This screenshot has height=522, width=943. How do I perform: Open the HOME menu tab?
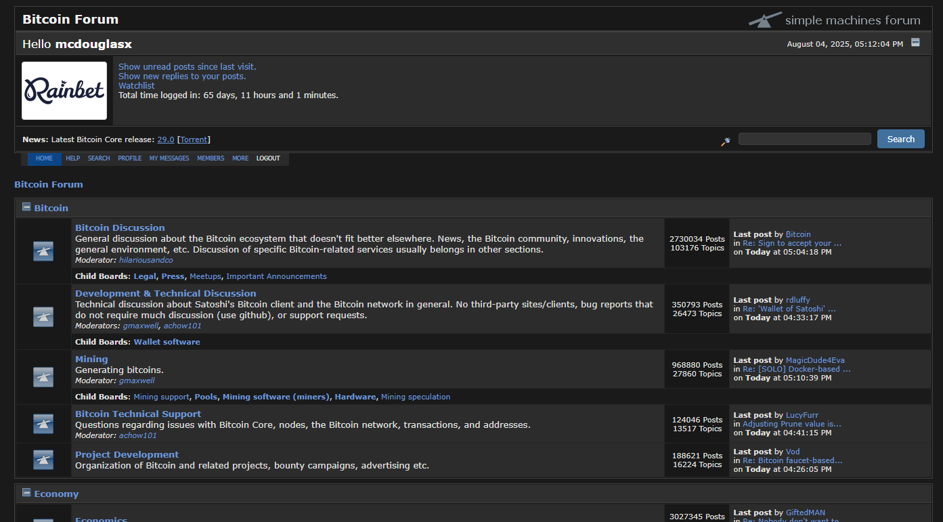coord(44,158)
